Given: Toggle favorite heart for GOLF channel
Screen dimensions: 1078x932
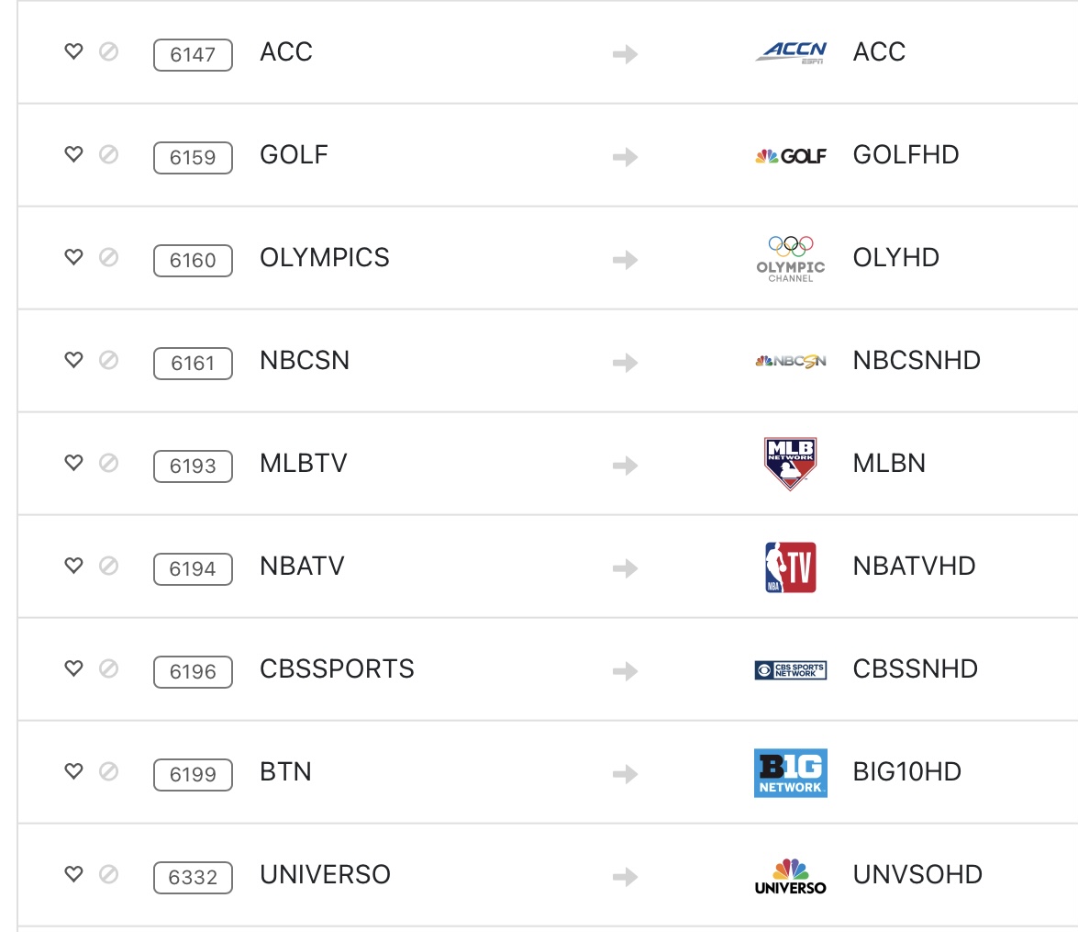Looking at the screenshot, I should (73, 155).
